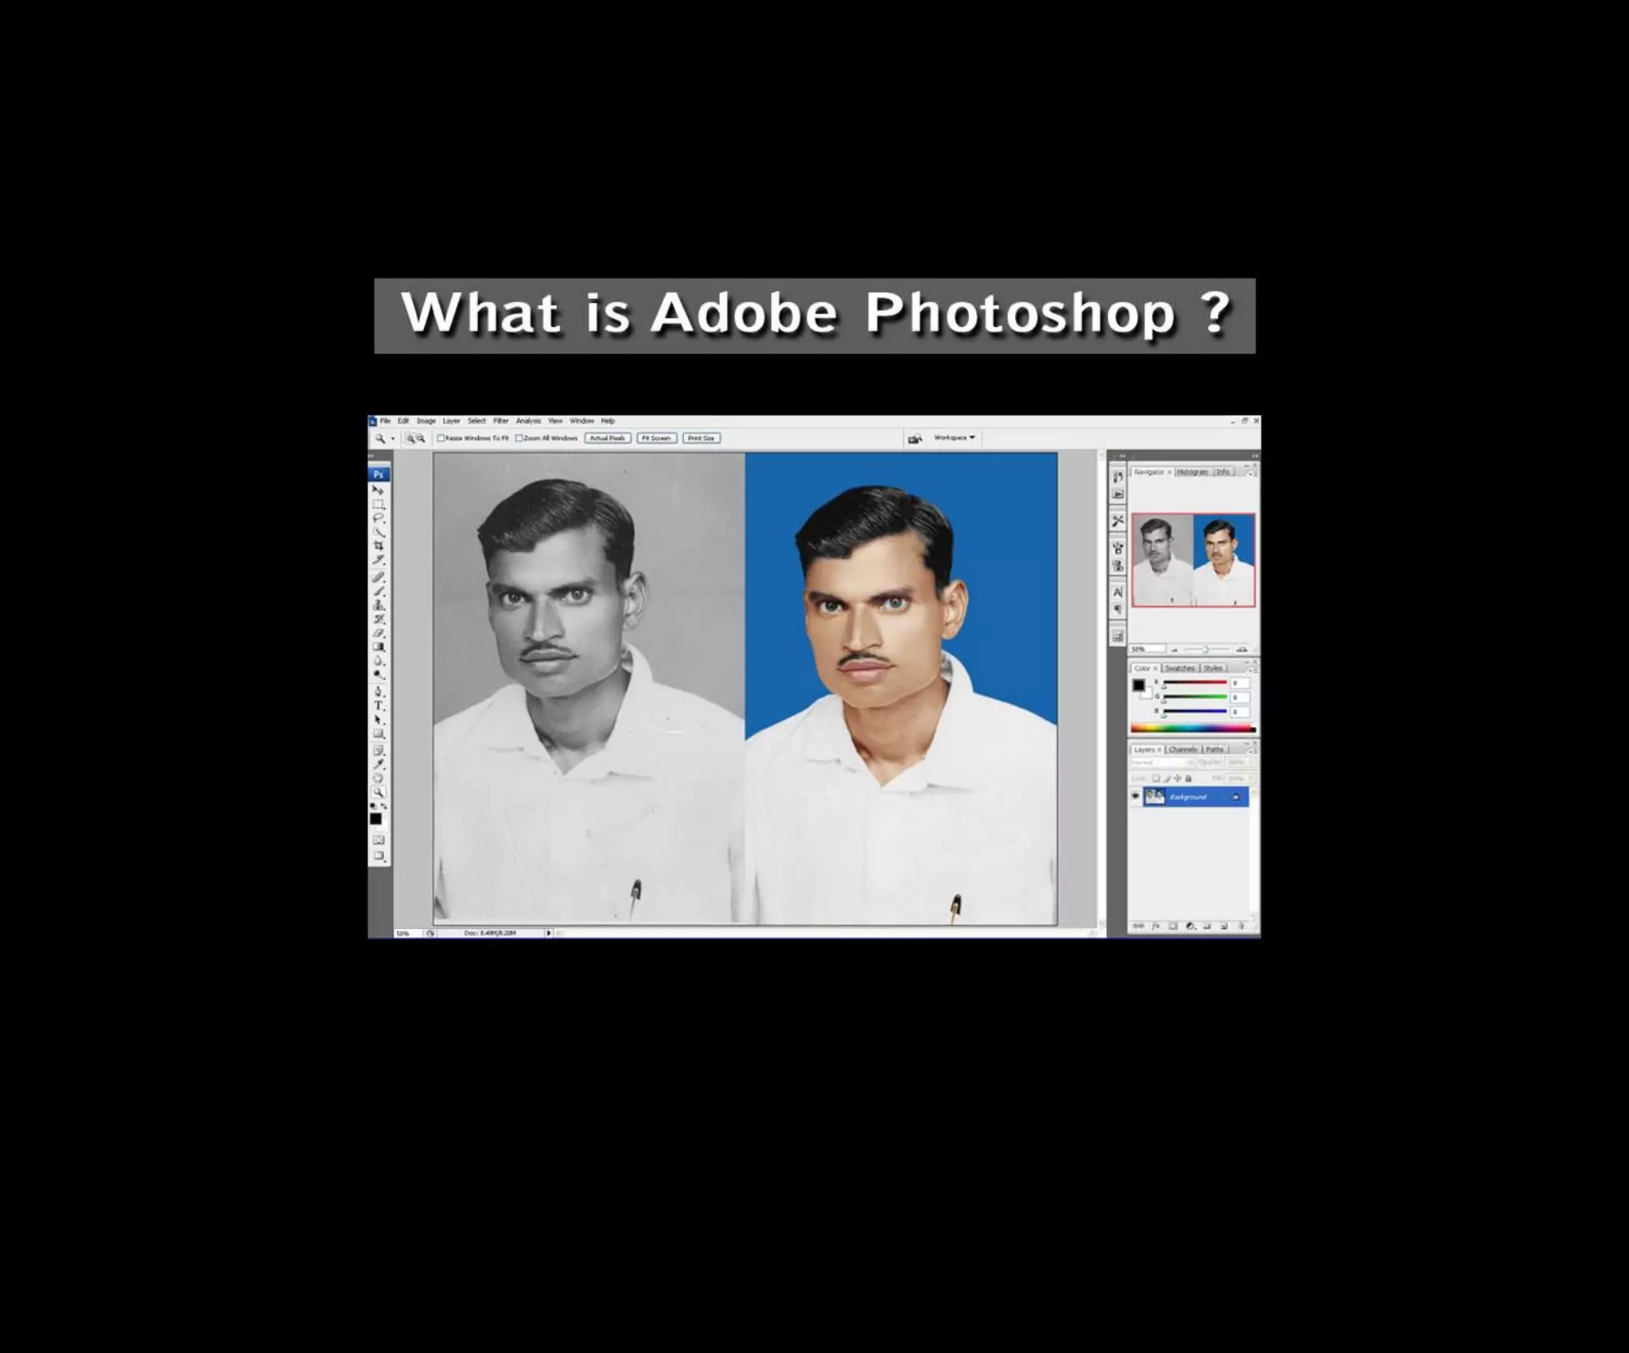Screen dimensions: 1629x1353
Task: Select the Eyedropper tool
Action: pos(379,764)
